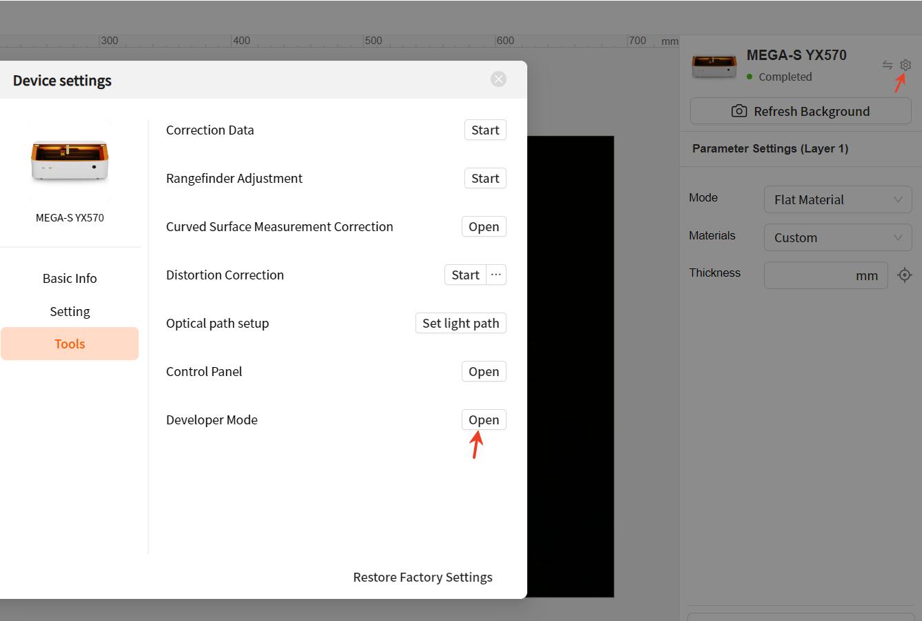Expand the Mode dropdown showing Flat Material
This screenshot has height=621, width=922.
click(838, 199)
